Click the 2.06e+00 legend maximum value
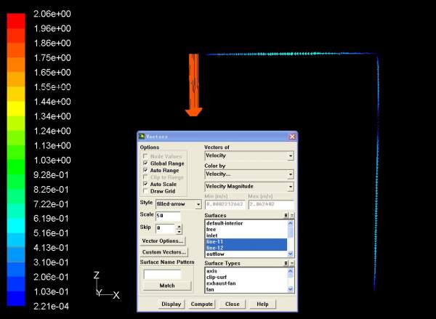This screenshot has height=319, width=436. 52,14
